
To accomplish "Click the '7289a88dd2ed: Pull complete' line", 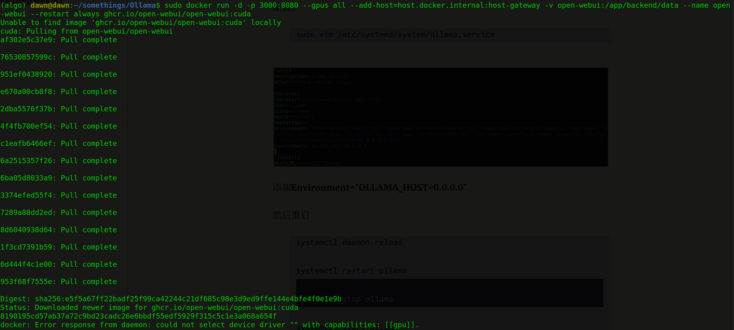I will coord(59,213).
